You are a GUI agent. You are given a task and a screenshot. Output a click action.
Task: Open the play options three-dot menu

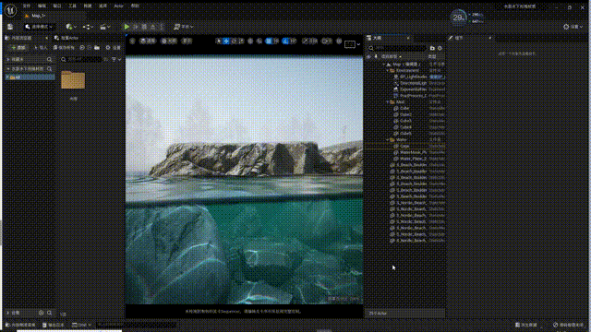162,27
